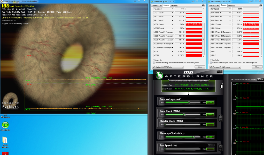
Task: Open the ATI Radeon HD 5900 Series selector in left GPU-Z
Action: point(168,67)
